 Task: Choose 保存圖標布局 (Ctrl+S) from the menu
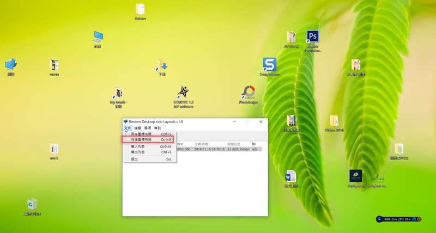(x=150, y=134)
